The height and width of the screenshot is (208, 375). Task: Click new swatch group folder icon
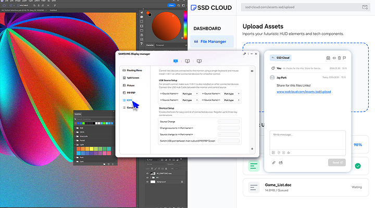(x=105, y=164)
